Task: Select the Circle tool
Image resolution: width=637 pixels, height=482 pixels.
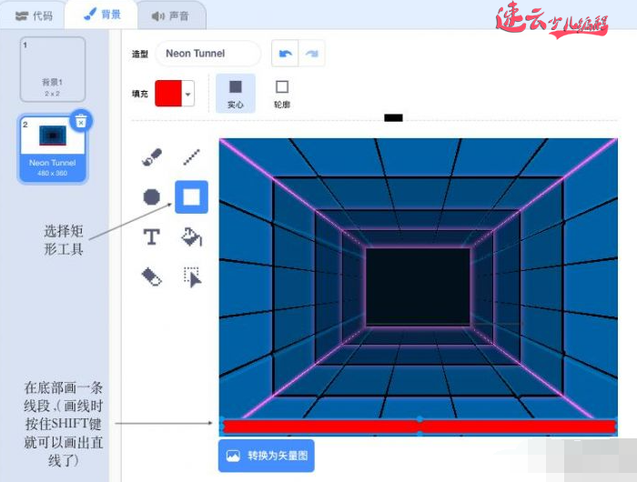Action: [x=151, y=197]
